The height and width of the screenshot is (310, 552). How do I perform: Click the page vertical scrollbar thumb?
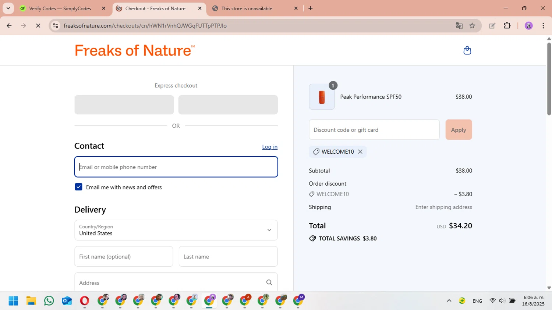coord(549,79)
